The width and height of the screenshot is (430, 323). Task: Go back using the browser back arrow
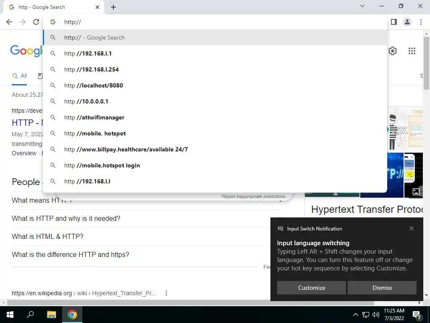[x=9, y=22]
